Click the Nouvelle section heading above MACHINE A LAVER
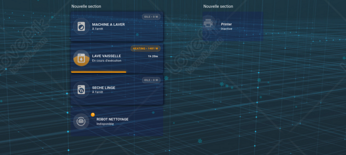 [86, 7]
